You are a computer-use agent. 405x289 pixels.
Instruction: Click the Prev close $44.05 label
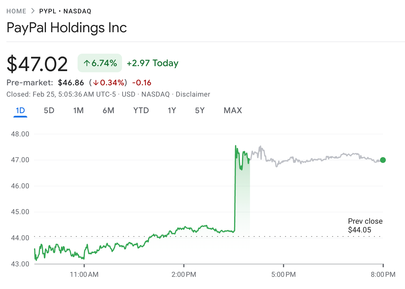coord(365,225)
